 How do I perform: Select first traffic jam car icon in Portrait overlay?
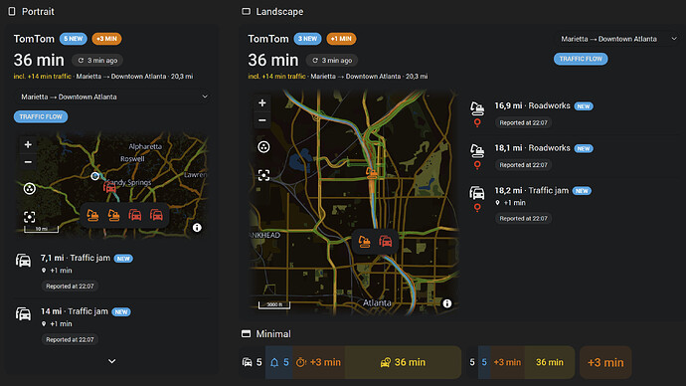[x=135, y=215]
